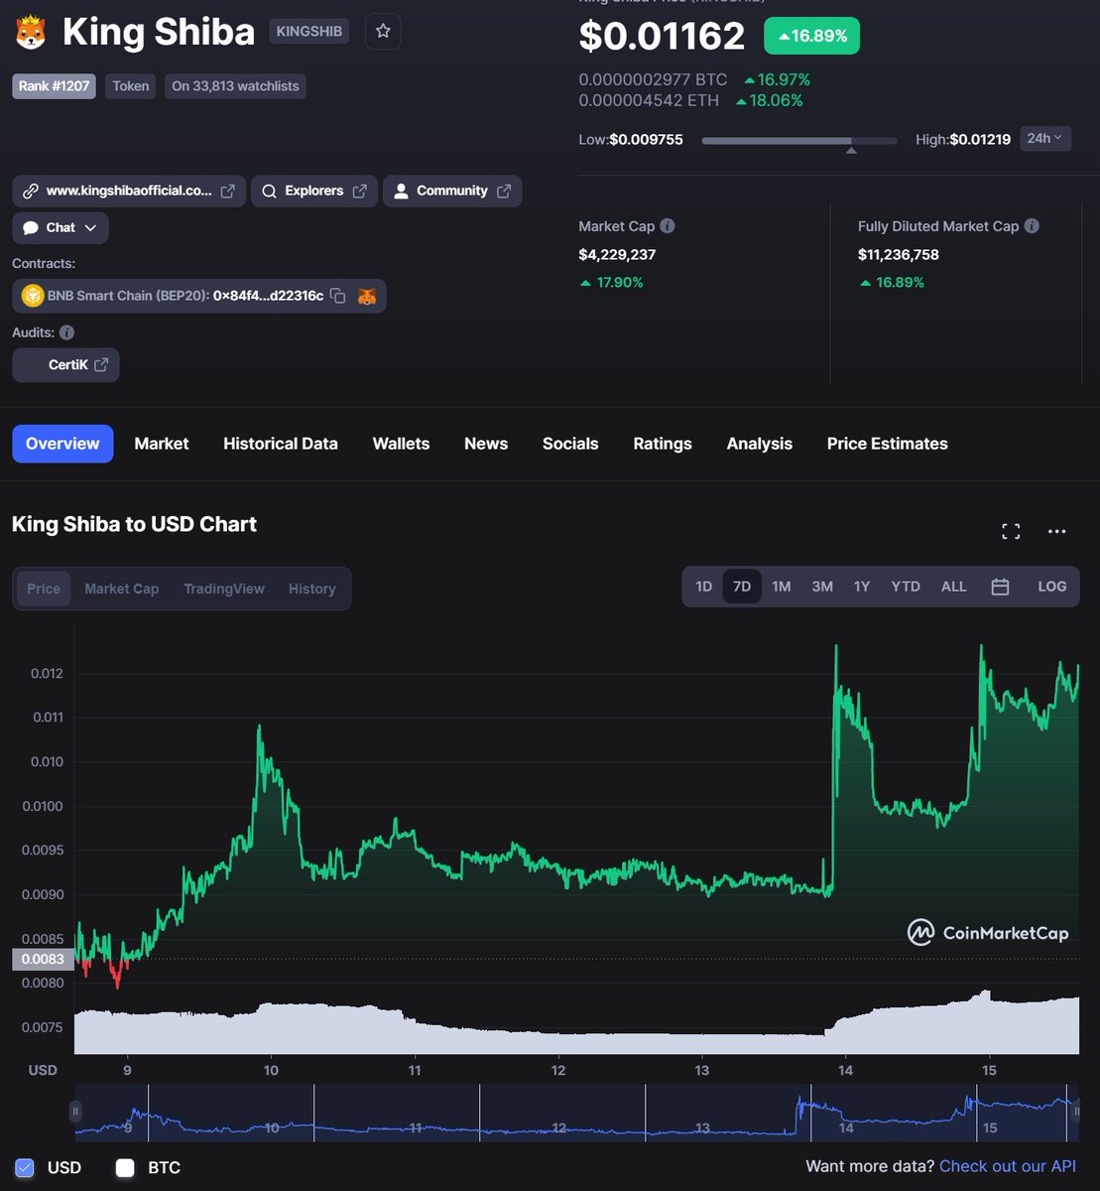Click the $4,229,237 market cap value
Screen dimensions: 1100x1191
click(x=617, y=255)
